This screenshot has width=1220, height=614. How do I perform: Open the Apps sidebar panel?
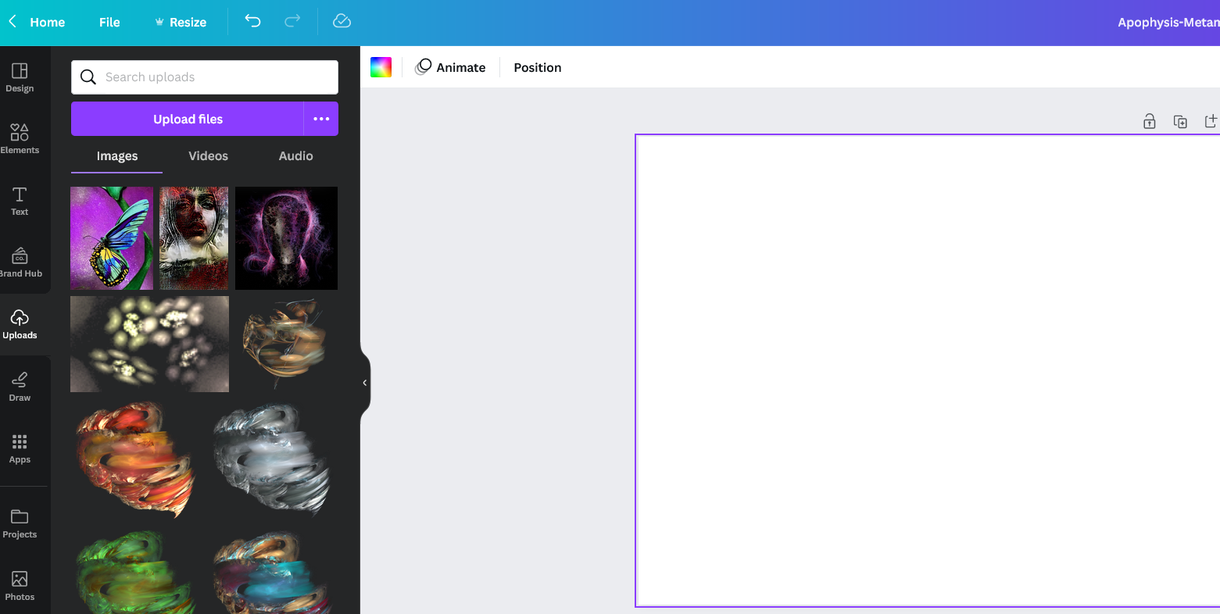[20, 448]
